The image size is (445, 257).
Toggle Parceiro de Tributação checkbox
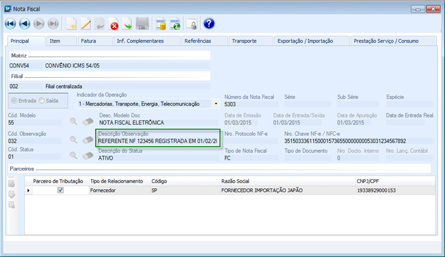[61, 190]
